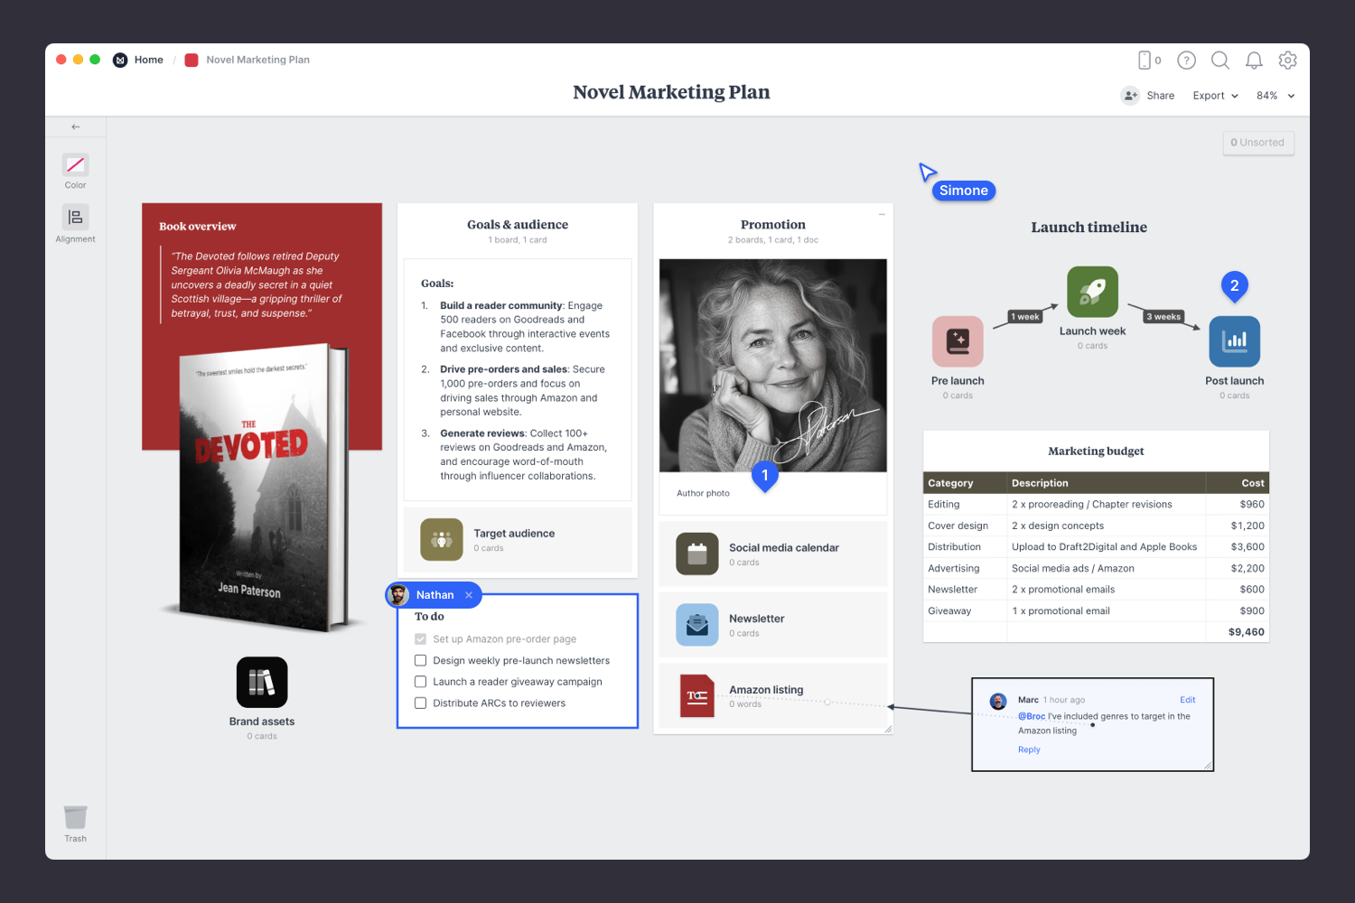Viewport: 1355px width, 903px height.
Task: Open the Brand assets board icon
Action: pos(262,682)
